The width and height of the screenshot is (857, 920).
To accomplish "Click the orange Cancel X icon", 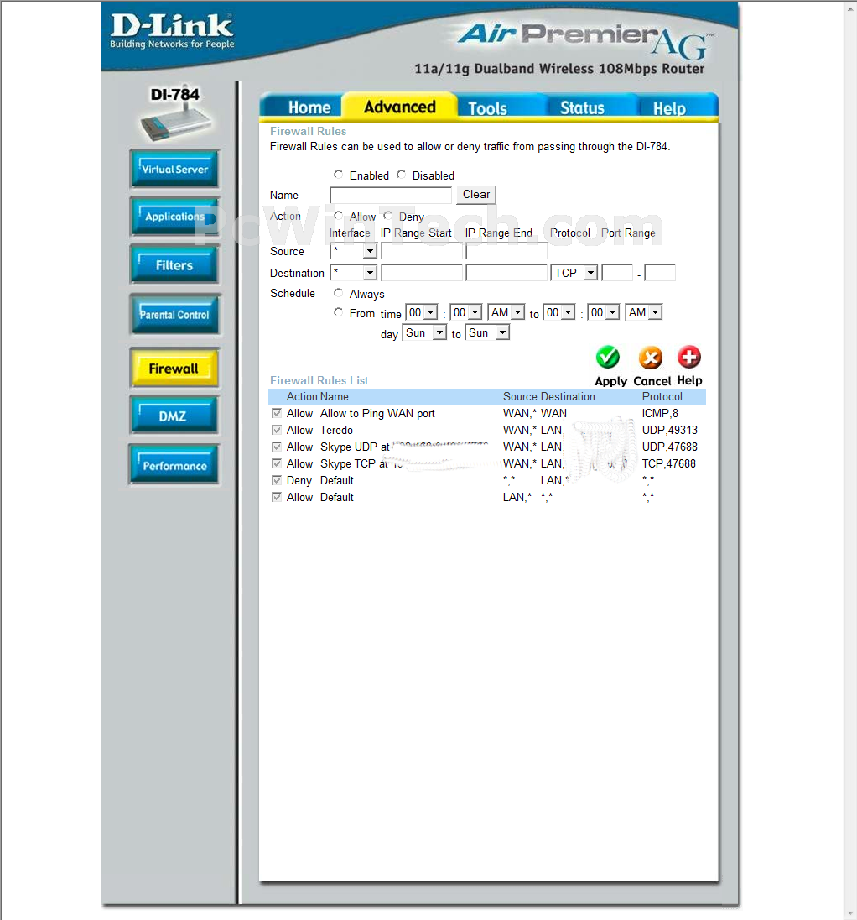I will click(650, 358).
